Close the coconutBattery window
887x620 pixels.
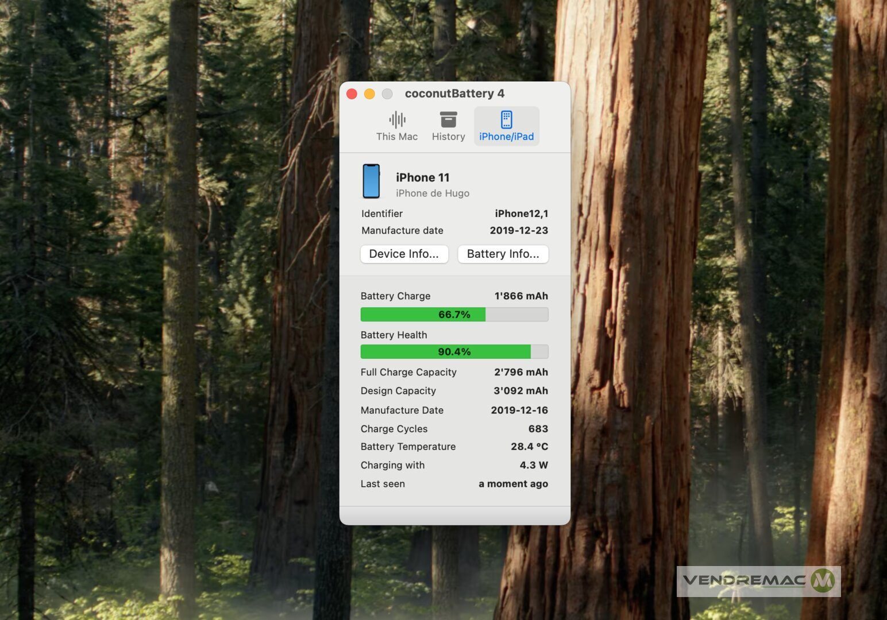(x=352, y=94)
